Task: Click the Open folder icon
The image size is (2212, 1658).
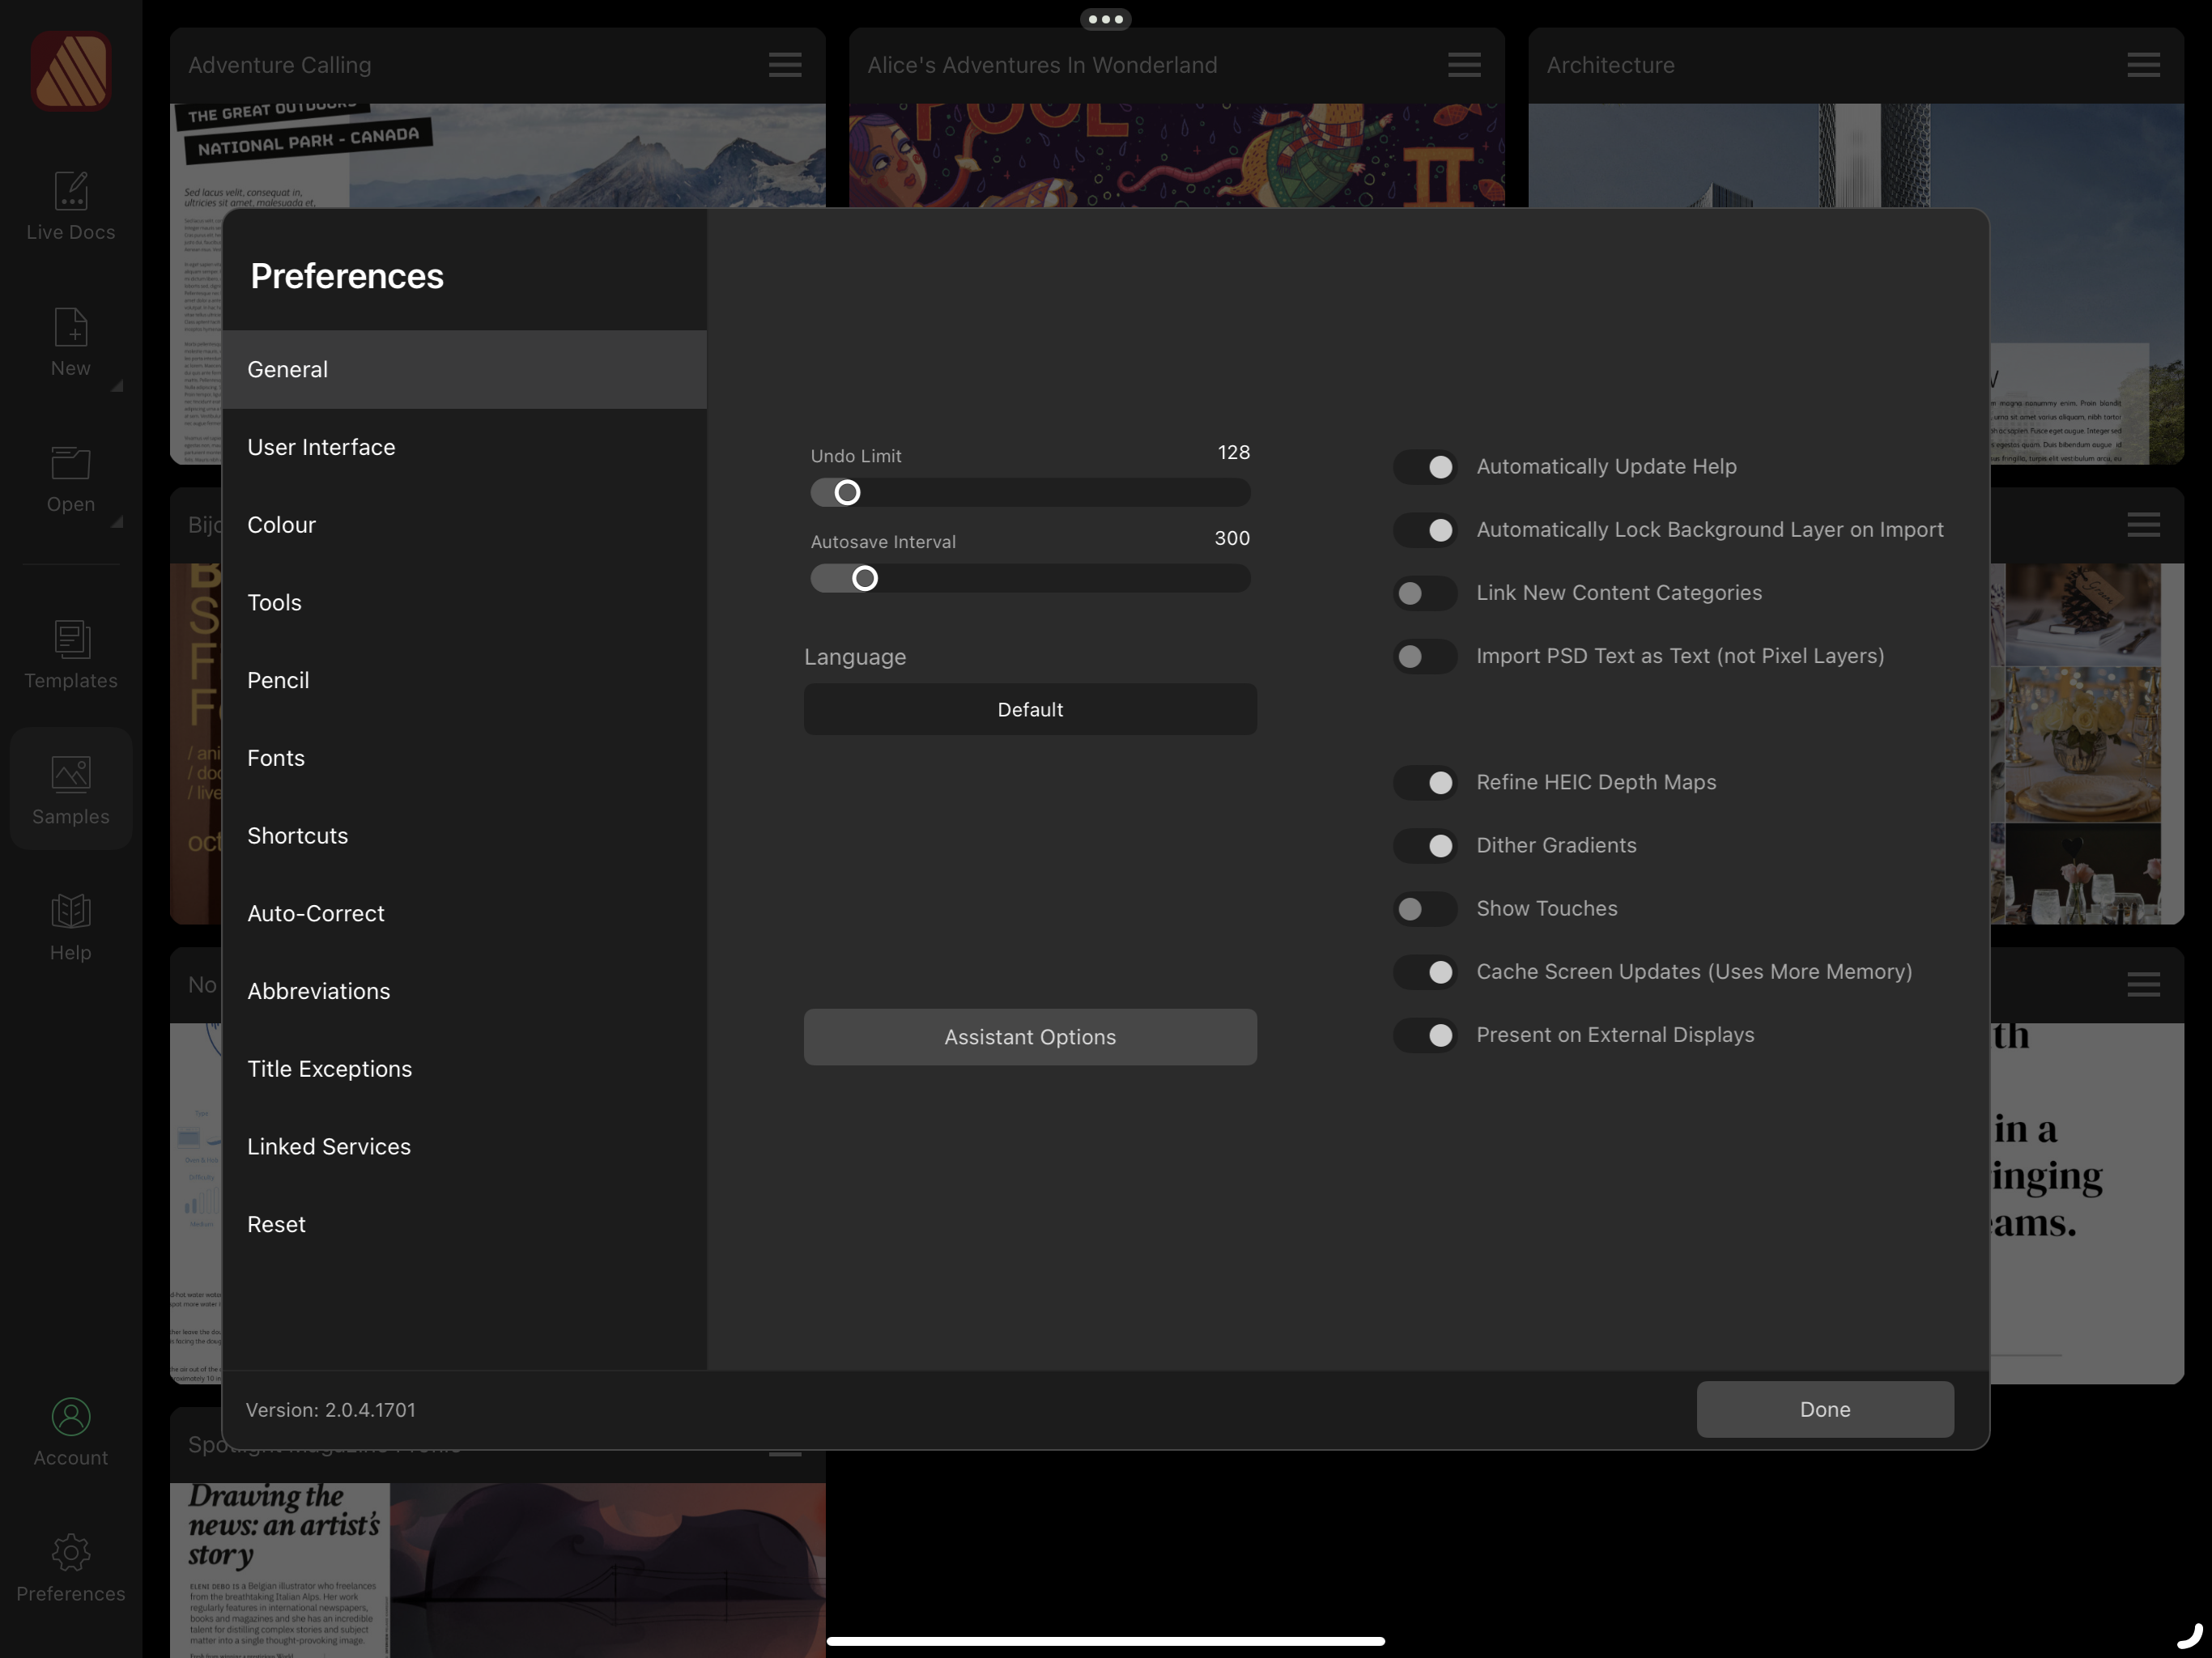Action: pos(70,464)
